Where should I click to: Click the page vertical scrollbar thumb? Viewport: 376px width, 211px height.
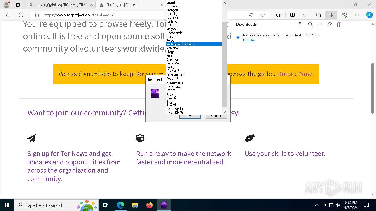[x=372, y=88]
